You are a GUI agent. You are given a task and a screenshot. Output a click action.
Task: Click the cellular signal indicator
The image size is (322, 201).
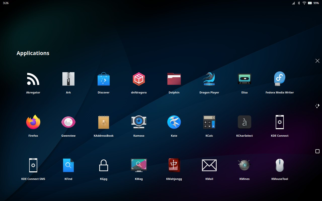pos(293,3)
